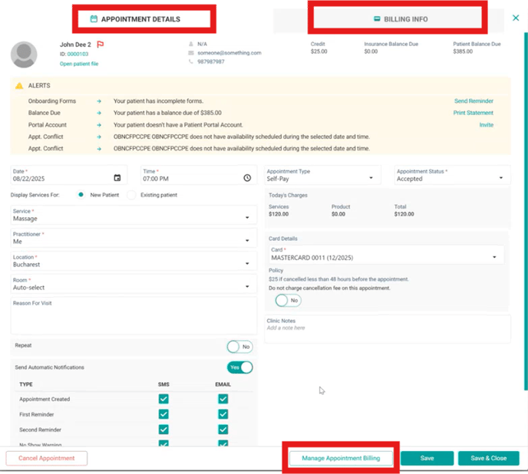Image resolution: width=528 pixels, height=474 pixels.
Task: Toggle the Repeat switch
Action: point(239,347)
